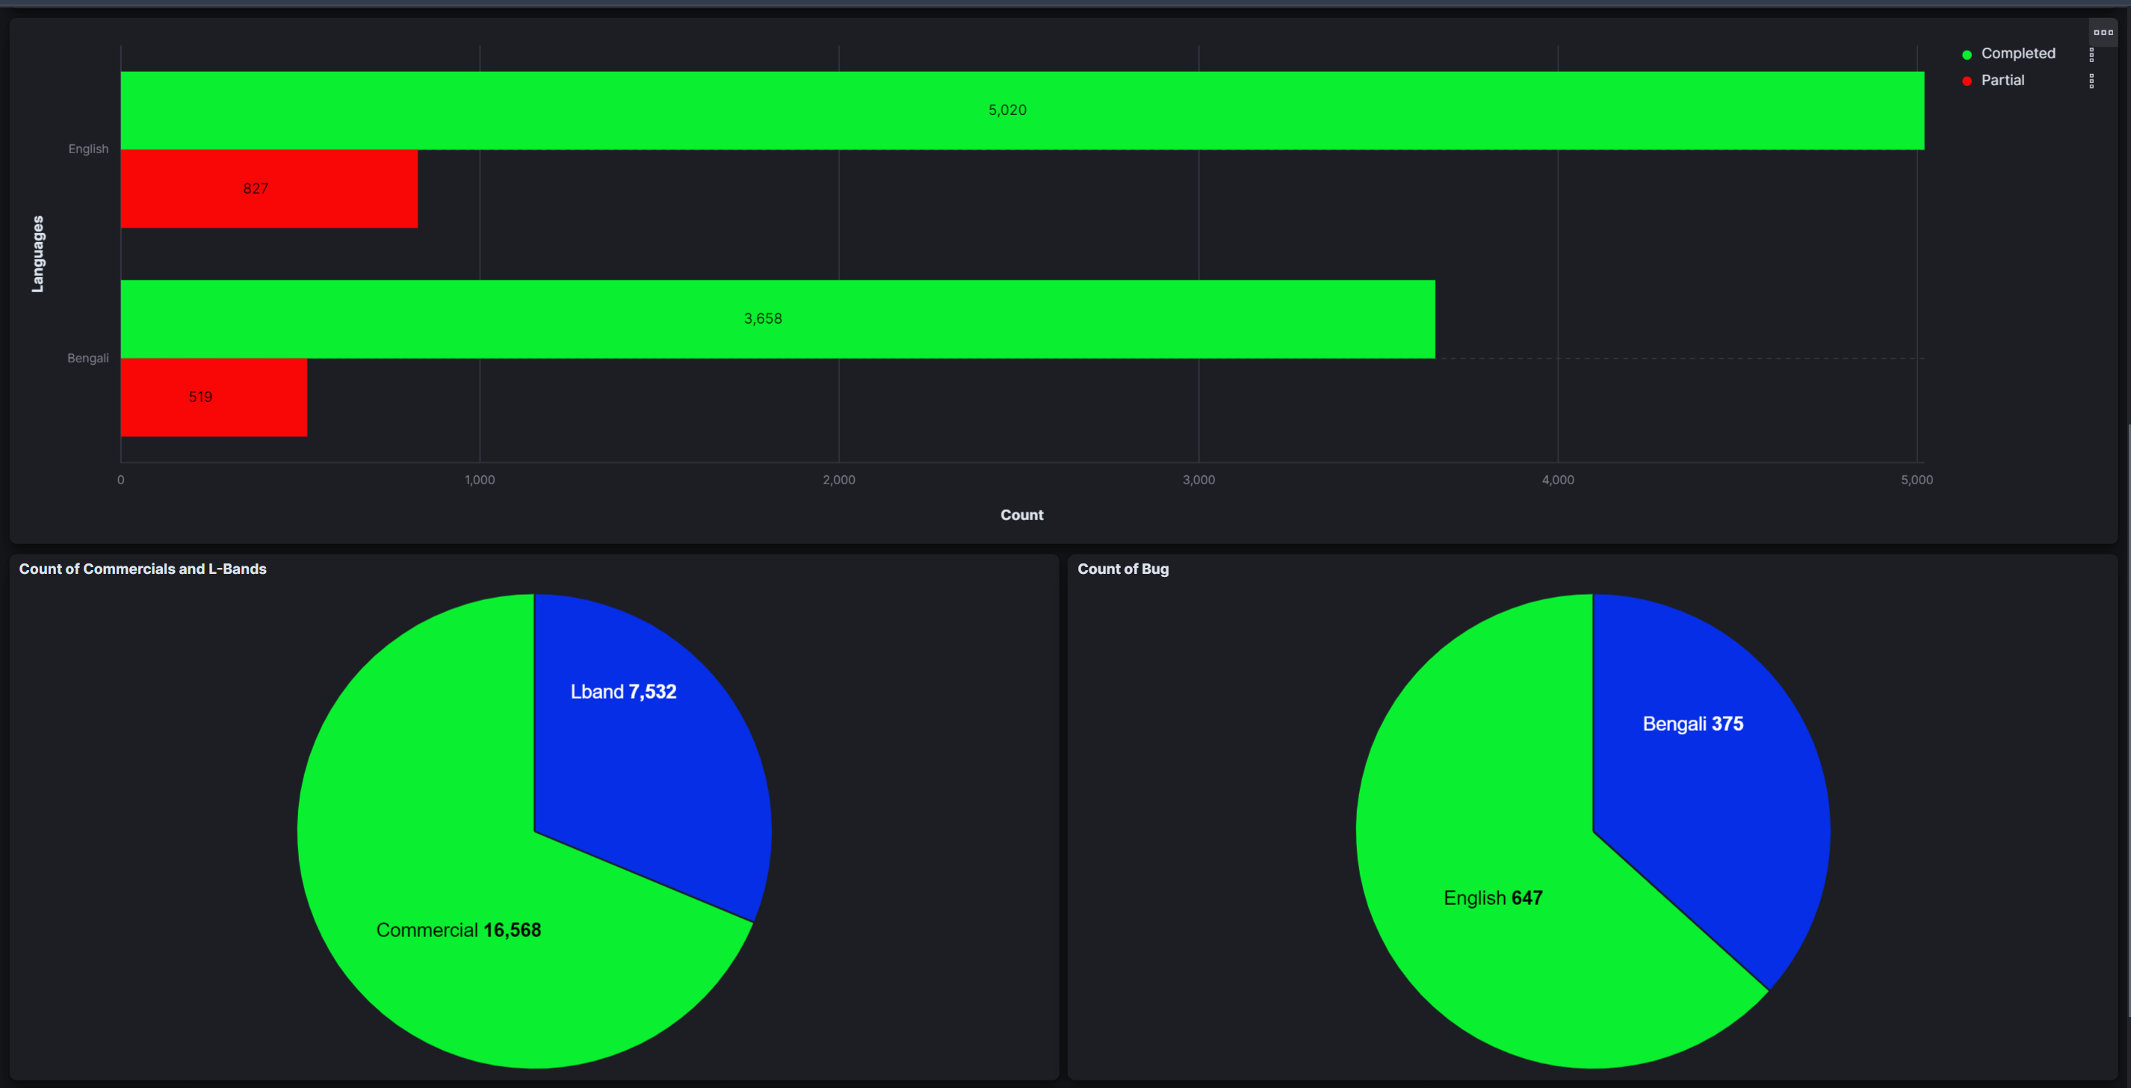Screen dimensions: 2131x1088
Task: Click the Count of Bug panel title
Action: (x=1122, y=569)
